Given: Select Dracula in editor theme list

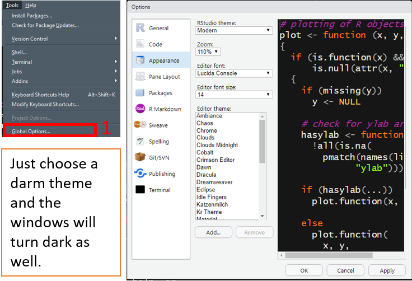Looking at the screenshot, I should pyautogui.click(x=207, y=175).
